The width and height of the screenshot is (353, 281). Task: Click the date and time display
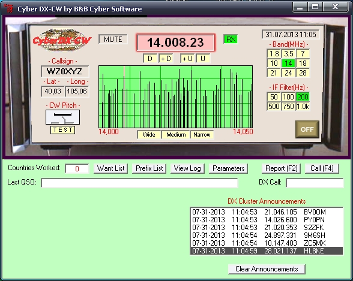point(291,34)
